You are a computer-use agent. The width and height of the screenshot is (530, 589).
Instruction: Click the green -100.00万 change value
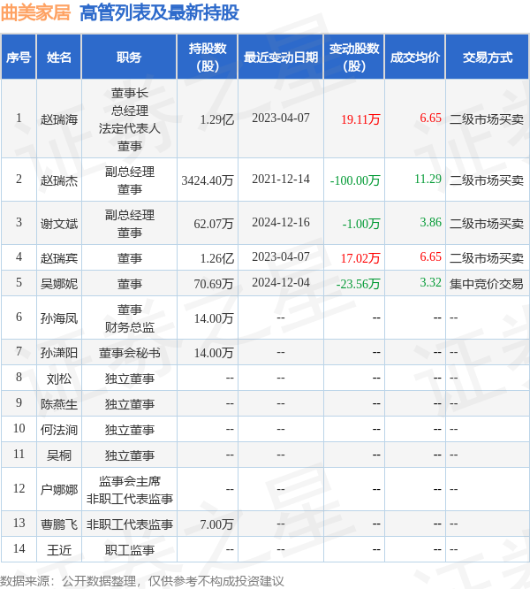click(355, 180)
